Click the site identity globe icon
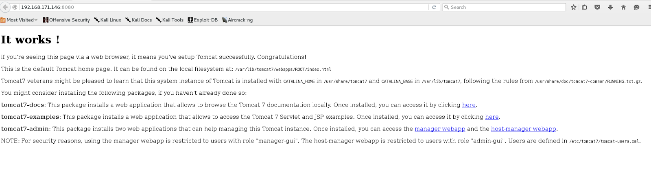Image resolution: width=651 pixels, height=192 pixels. coord(15,7)
